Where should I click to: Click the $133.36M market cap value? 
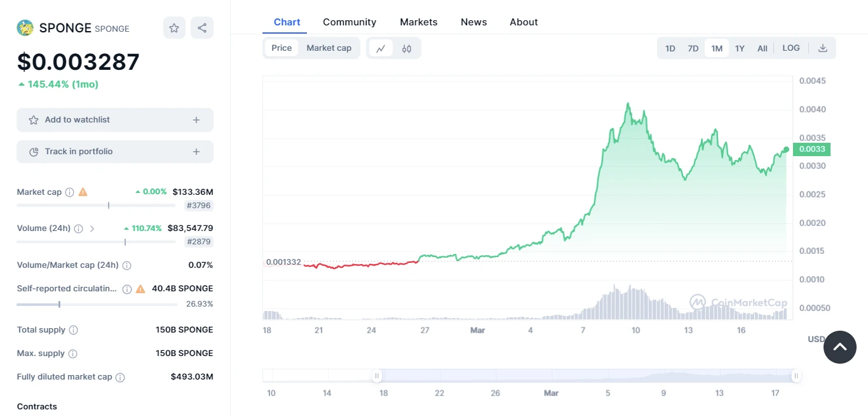(193, 192)
